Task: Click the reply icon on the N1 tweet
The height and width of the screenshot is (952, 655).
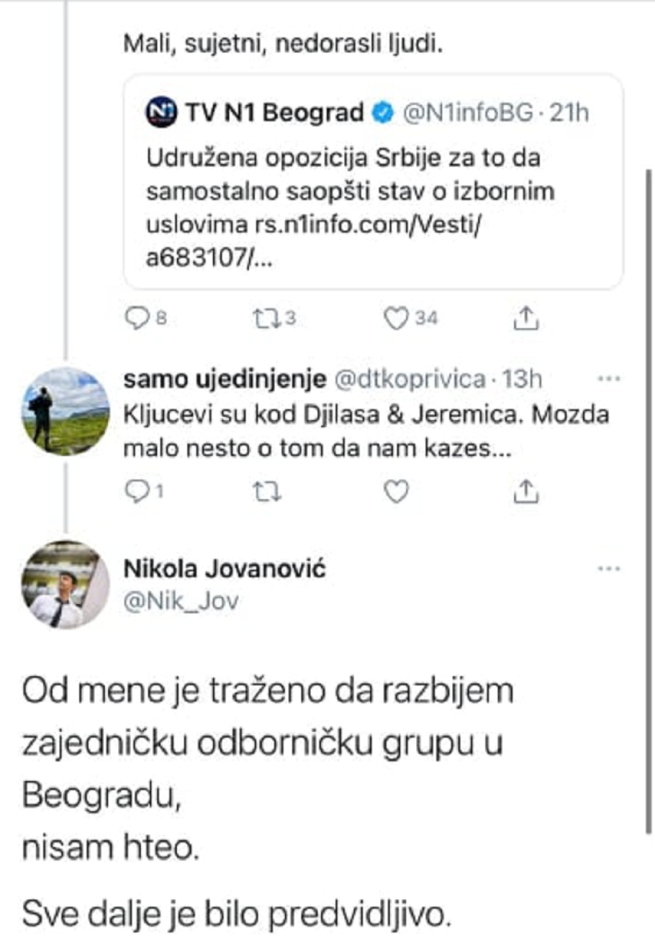Action: [139, 318]
